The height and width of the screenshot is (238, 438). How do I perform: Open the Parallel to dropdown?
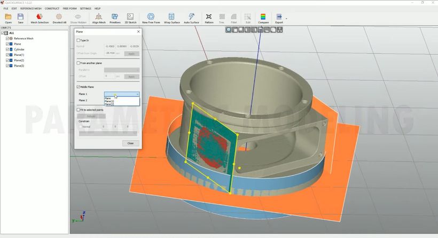122,70
